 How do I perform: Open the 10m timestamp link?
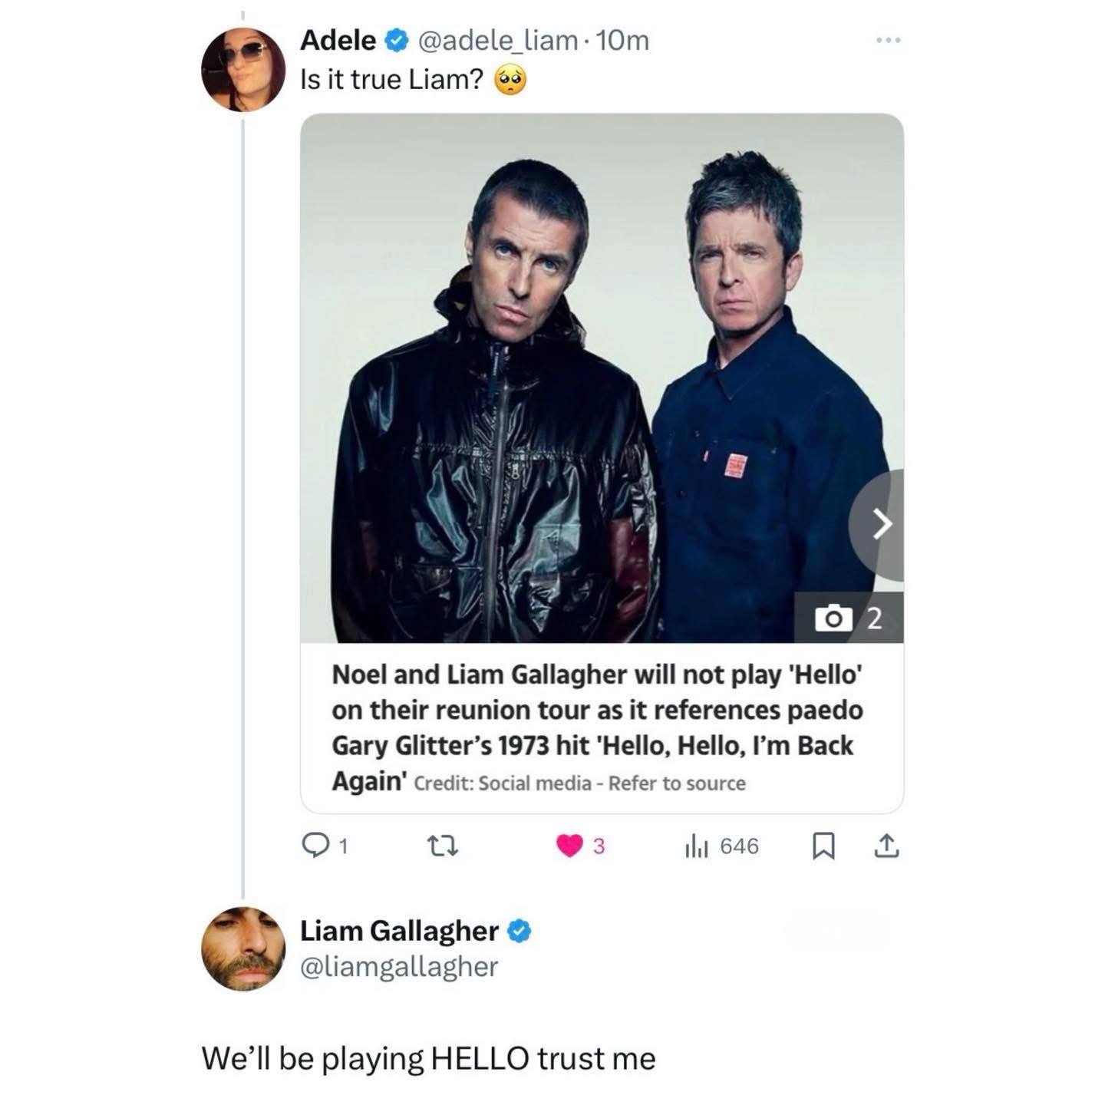tap(622, 40)
